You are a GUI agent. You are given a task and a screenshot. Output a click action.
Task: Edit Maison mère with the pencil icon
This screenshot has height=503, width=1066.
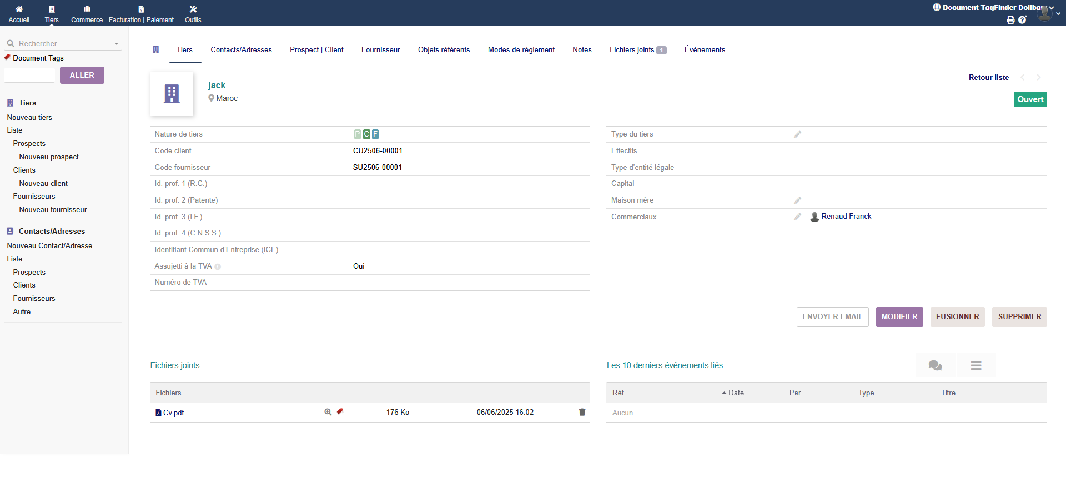(x=797, y=200)
